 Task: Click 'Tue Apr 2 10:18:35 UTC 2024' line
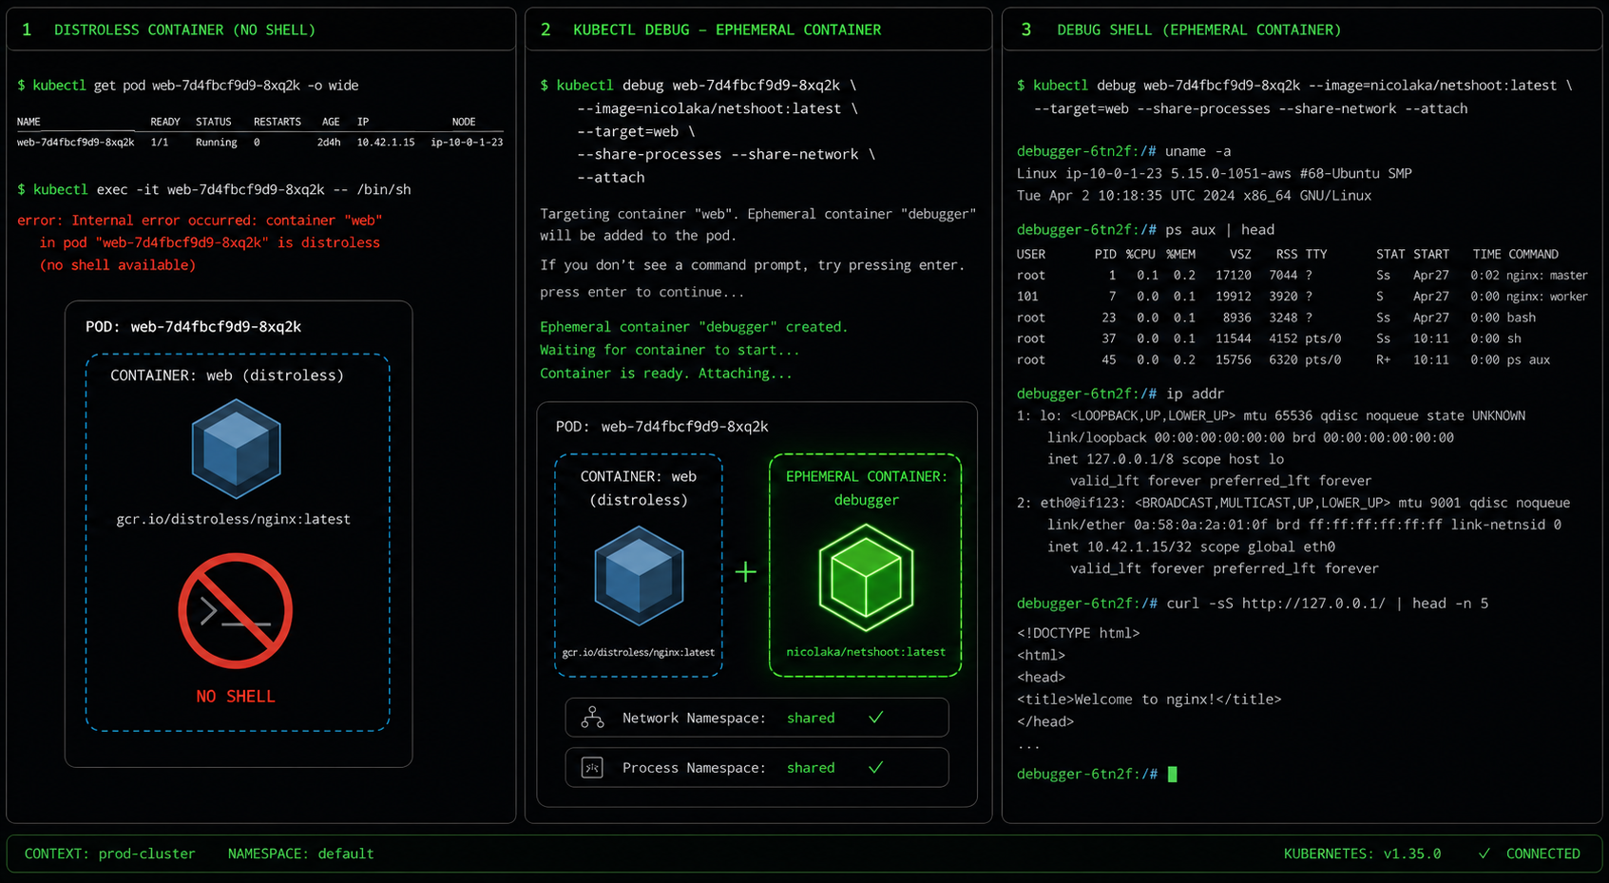(x=1194, y=196)
